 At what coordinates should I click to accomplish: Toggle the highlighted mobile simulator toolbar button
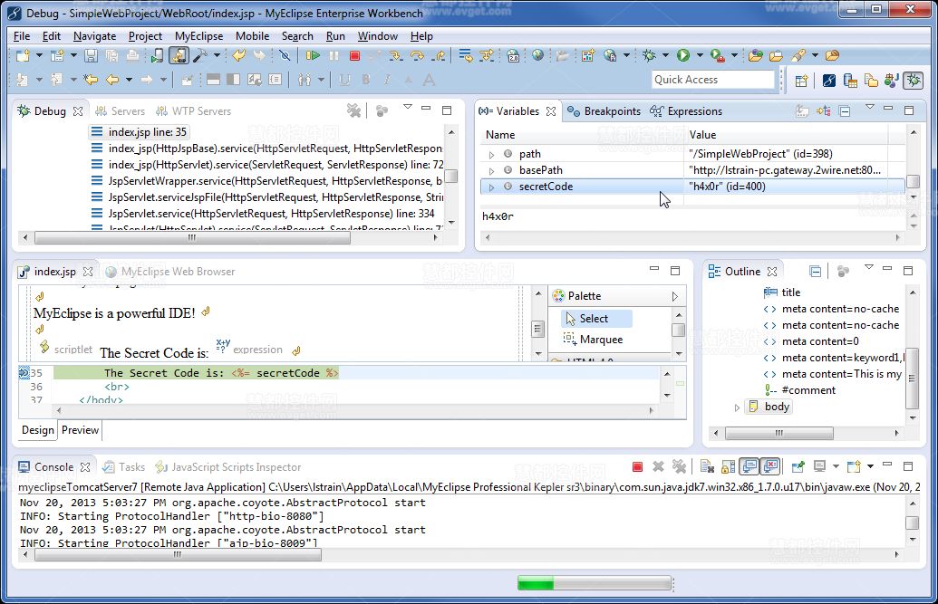179,55
